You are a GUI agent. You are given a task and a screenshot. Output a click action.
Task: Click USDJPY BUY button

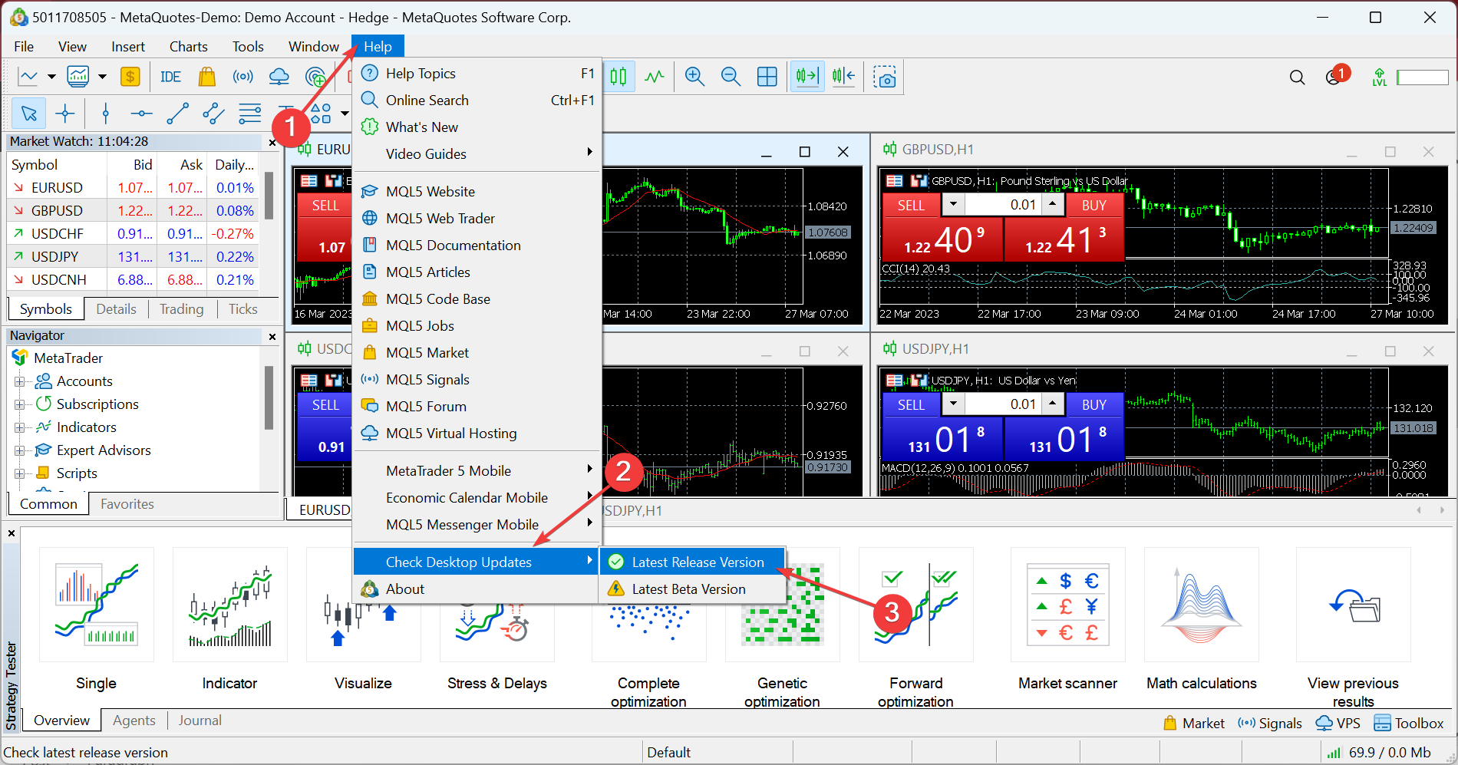point(1093,404)
